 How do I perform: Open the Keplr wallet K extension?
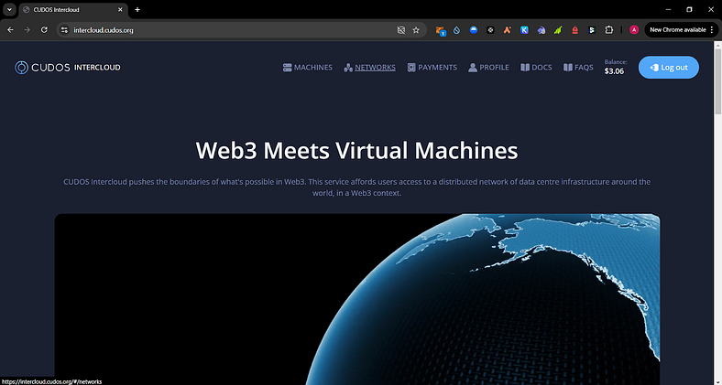pos(524,30)
